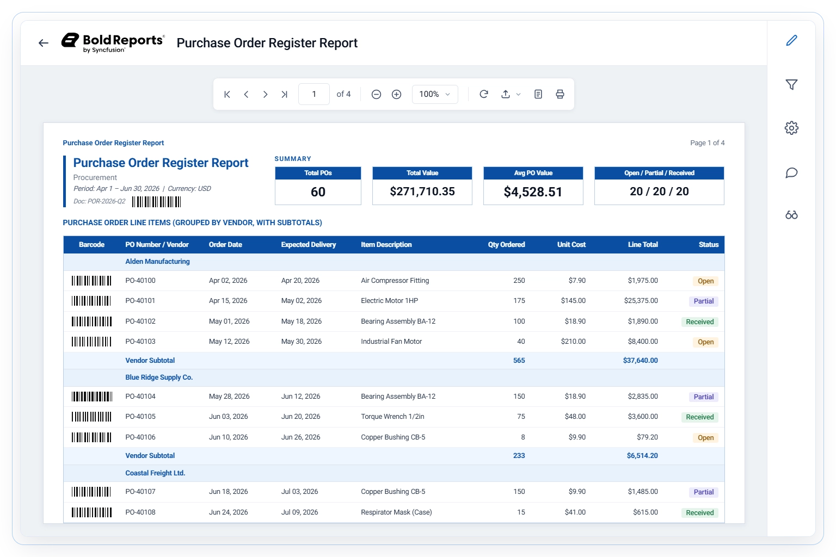Click the Torque Wrench 1/2in item description

(392, 417)
